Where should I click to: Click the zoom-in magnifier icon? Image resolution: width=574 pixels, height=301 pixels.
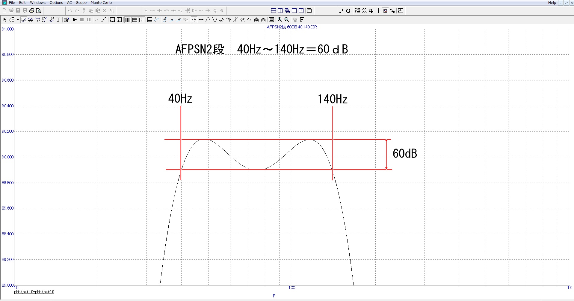pyautogui.click(x=280, y=20)
